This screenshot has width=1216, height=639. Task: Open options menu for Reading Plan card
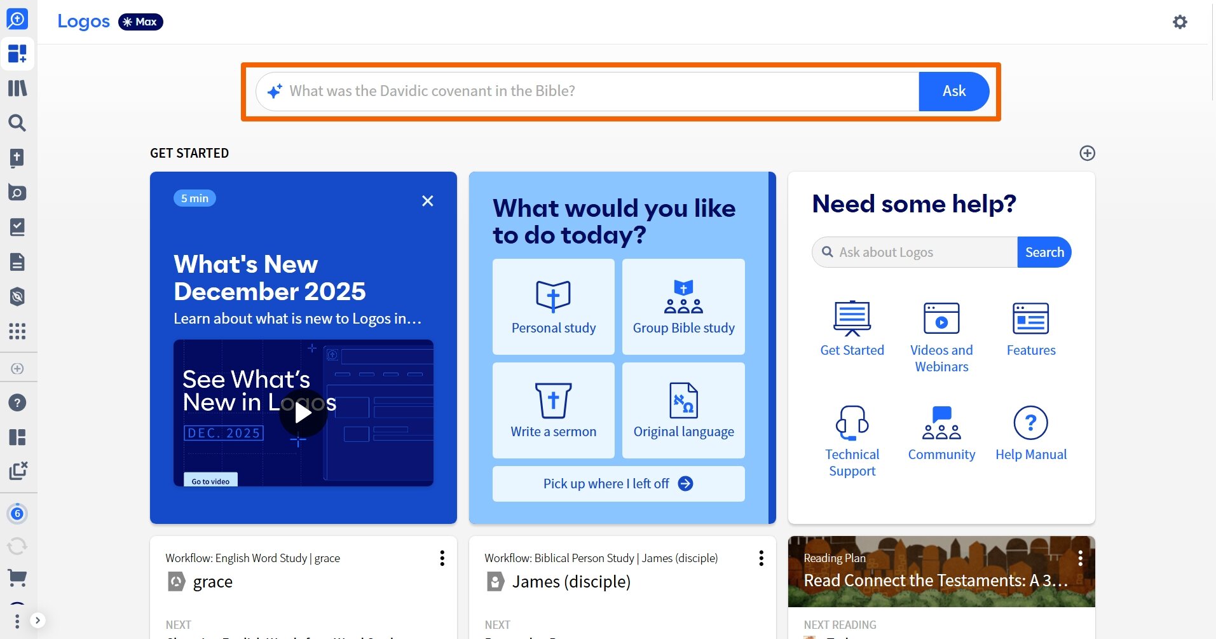pos(1080,558)
